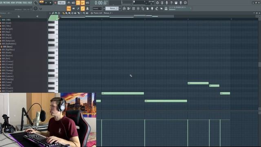Click the piano roll horizontal scroll bar

[x=117, y=16]
